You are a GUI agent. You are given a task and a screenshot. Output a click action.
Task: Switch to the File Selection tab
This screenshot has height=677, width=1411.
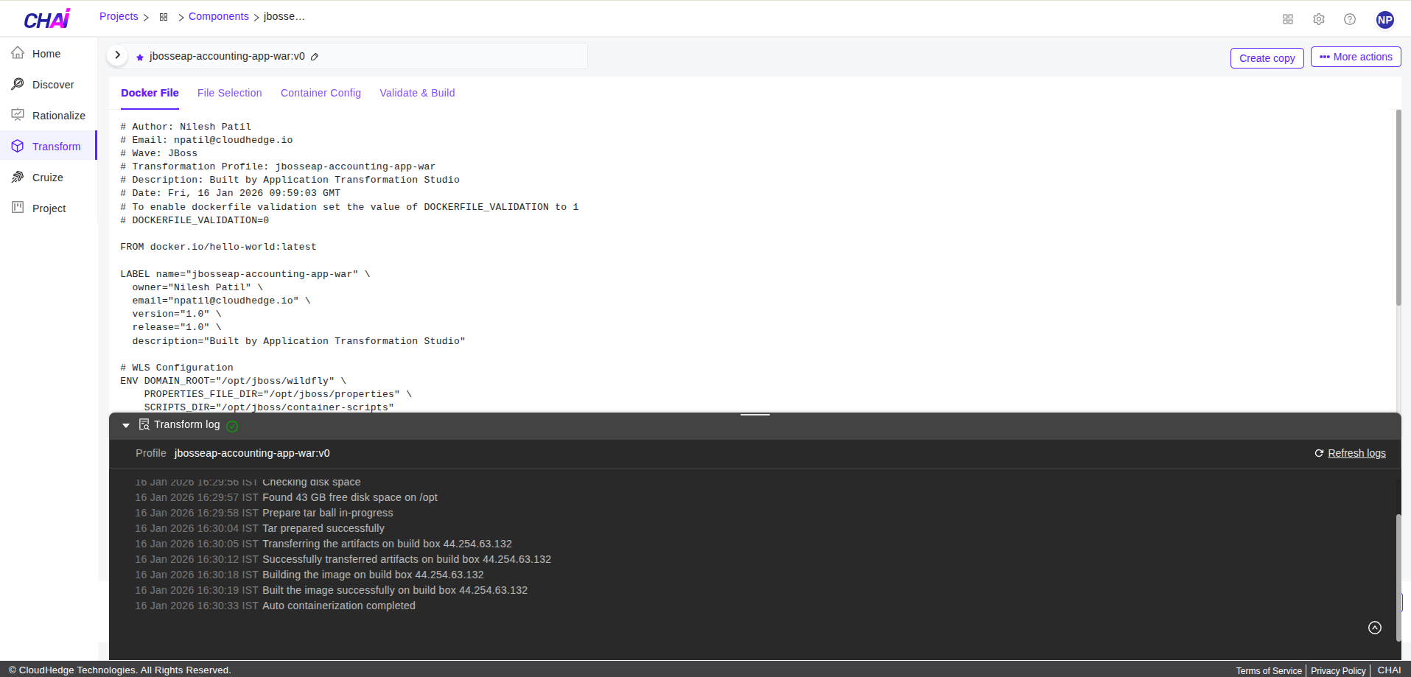(229, 93)
